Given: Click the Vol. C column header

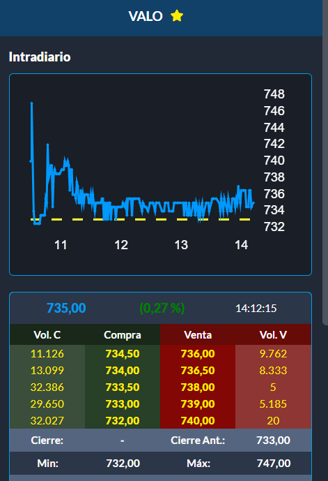Looking at the screenshot, I should 47,334.
